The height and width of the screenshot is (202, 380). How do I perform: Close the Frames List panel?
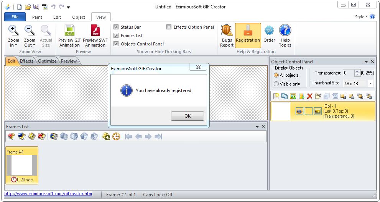(263, 126)
